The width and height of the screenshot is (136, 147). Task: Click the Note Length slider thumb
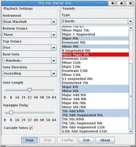tap(30, 90)
